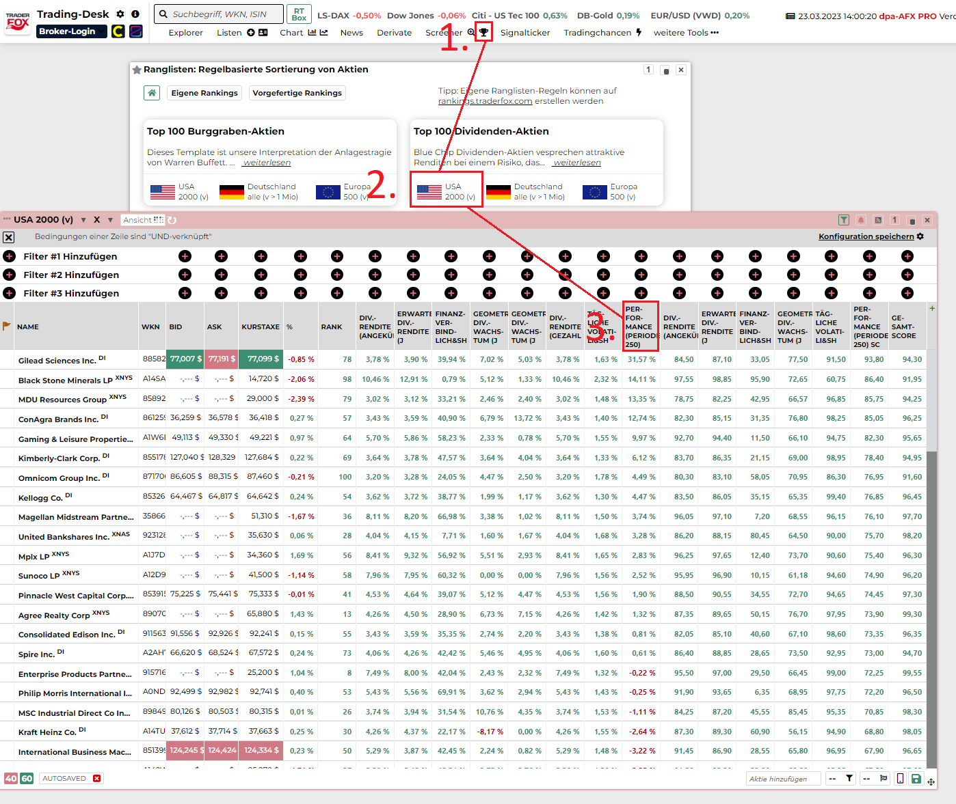Click Konfiguration speichern link
Image resolution: width=956 pixels, height=804 pixels.
click(x=866, y=236)
